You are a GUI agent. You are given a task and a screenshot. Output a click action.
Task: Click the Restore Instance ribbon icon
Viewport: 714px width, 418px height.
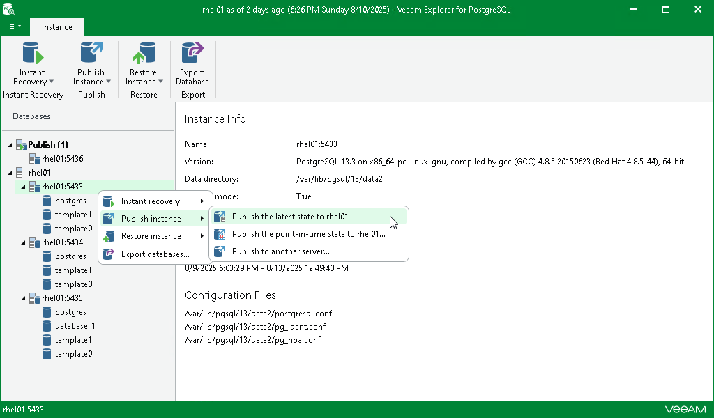coord(144,53)
